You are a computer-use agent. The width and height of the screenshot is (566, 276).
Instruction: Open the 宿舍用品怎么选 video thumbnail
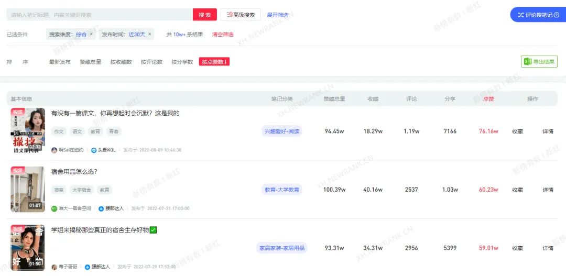[x=28, y=189]
